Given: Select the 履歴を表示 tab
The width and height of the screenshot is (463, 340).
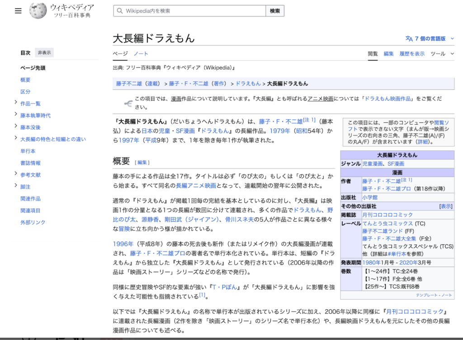Looking at the screenshot, I should tap(412, 54).
